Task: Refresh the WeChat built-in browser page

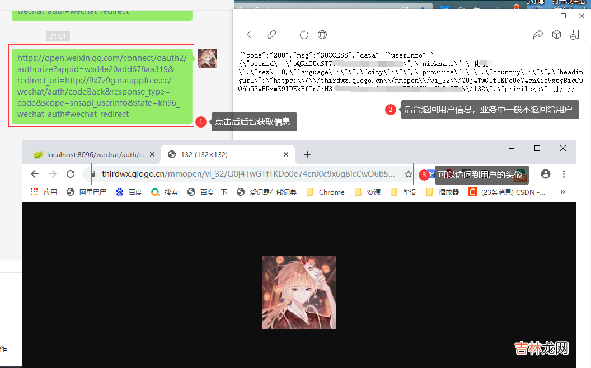Action: click(304, 35)
